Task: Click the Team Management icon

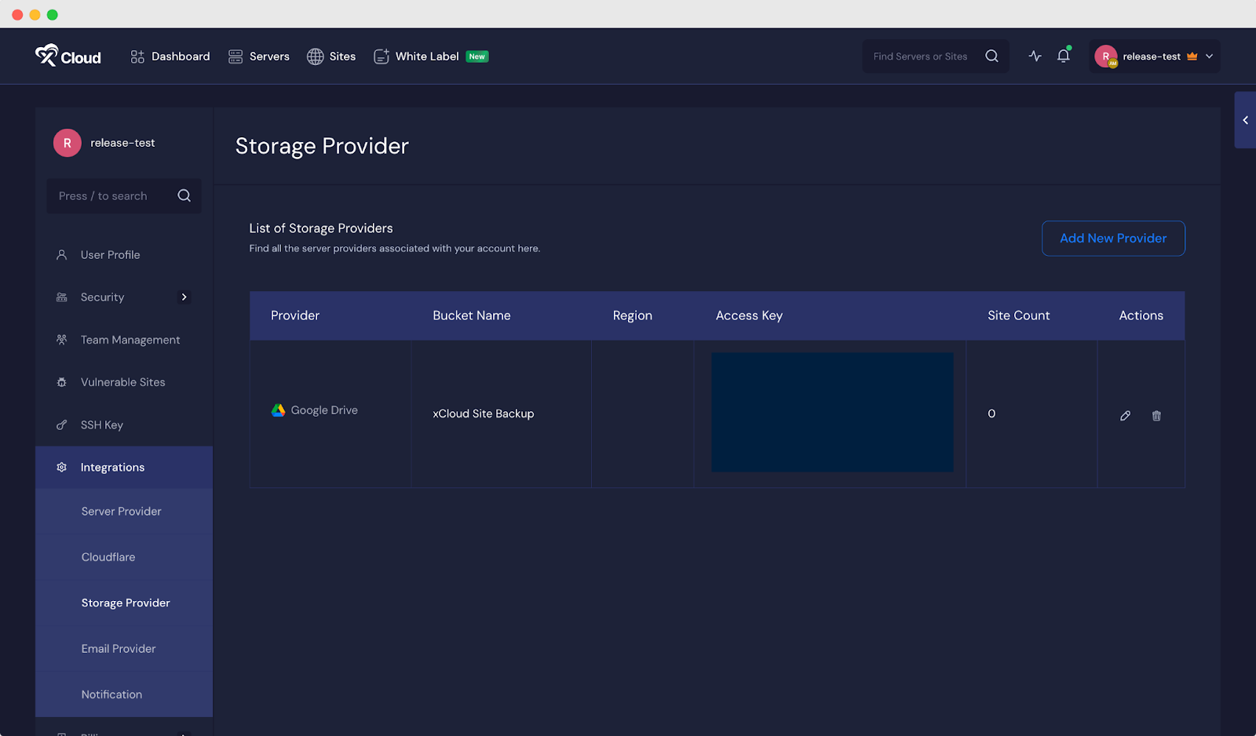Action: point(61,339)
